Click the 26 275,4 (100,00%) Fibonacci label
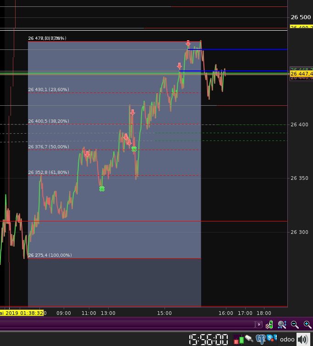The image size is (313, 346). pyautogui.click(x=50, y=255)
